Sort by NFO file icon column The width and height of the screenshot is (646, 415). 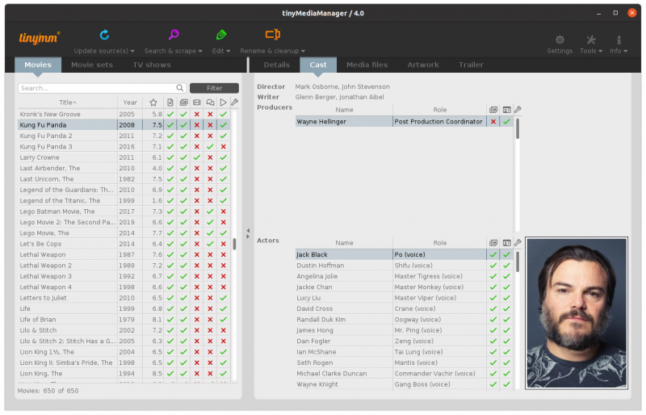[x=170, y=103]
